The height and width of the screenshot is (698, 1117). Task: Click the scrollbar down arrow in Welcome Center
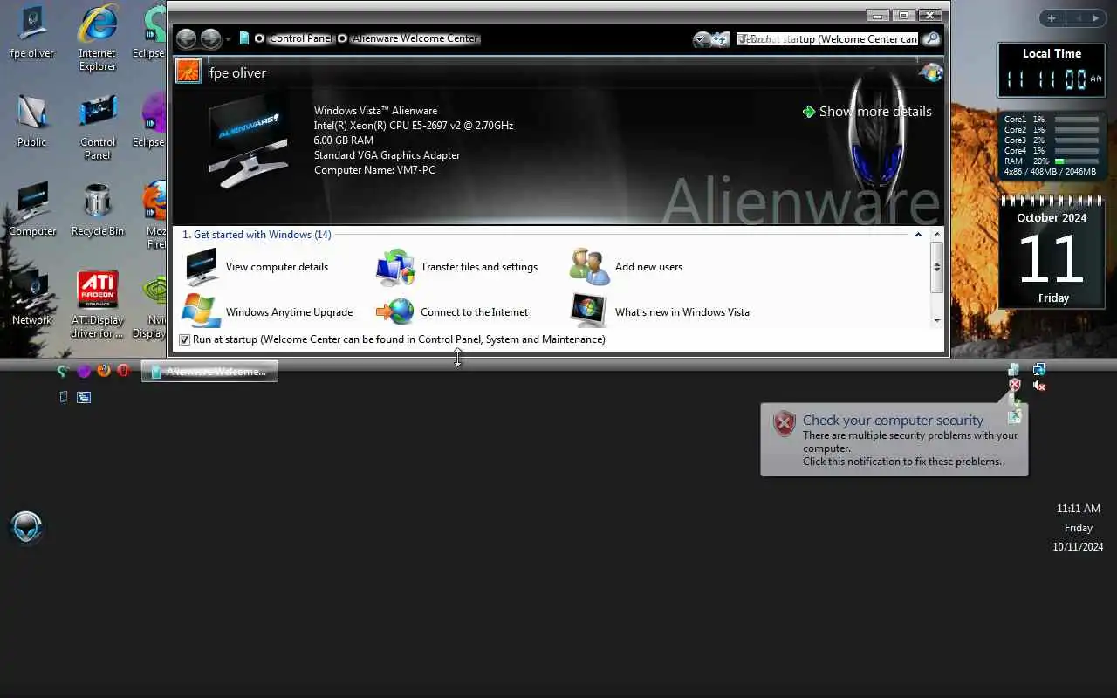pyautogui.click(x=937, y=320)
